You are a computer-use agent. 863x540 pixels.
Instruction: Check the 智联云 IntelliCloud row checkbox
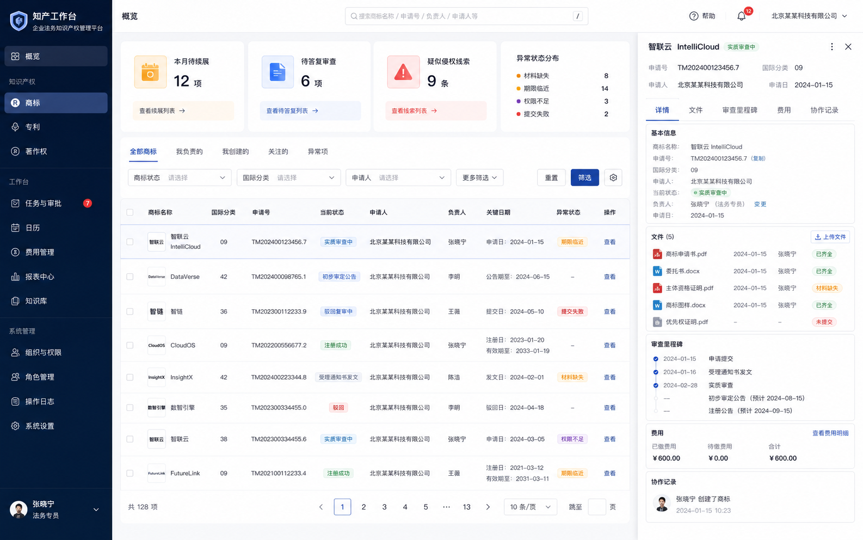click(130, 242)
